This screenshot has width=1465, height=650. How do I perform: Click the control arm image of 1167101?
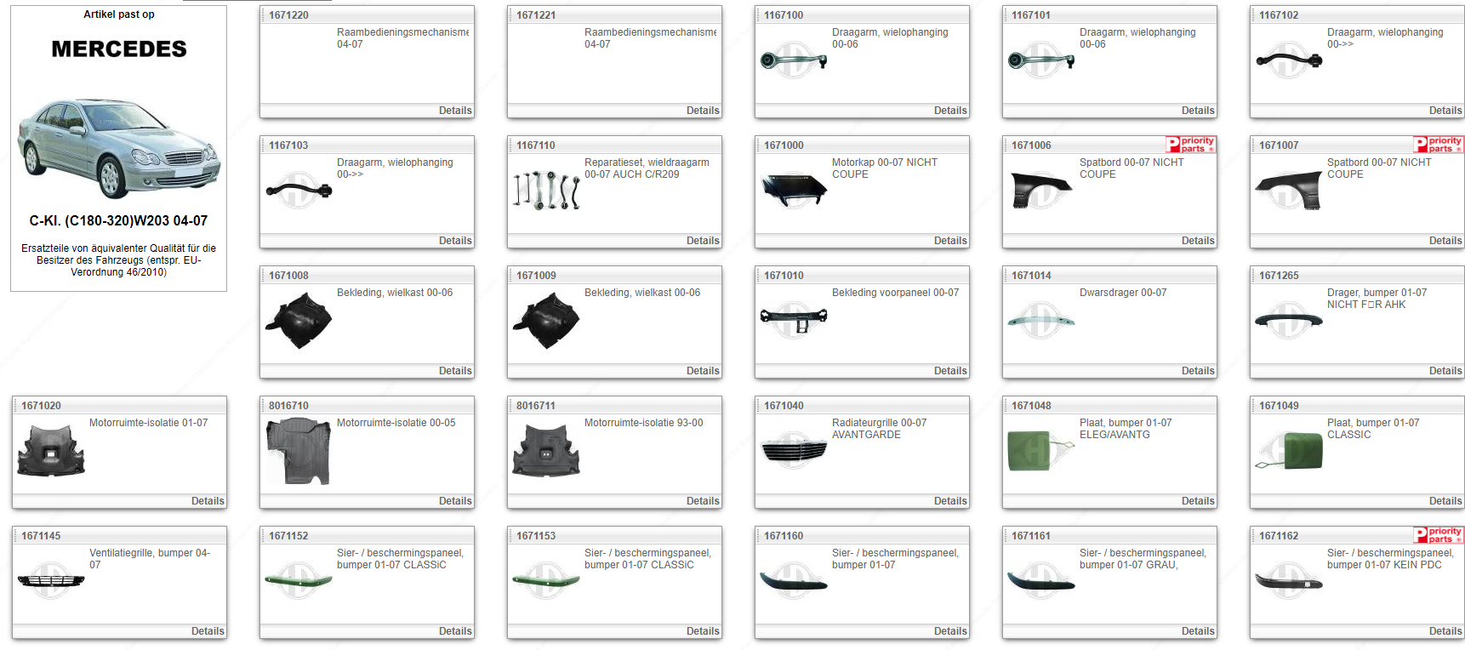pos(1040,60)
